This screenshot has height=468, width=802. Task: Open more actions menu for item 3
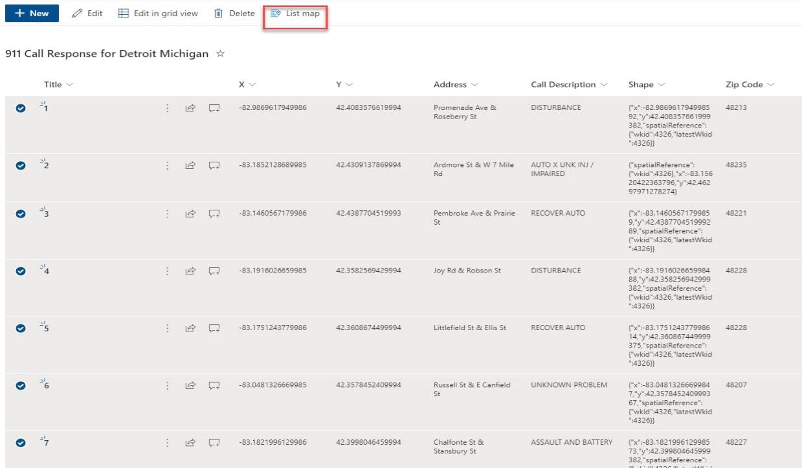click(168, 214)
